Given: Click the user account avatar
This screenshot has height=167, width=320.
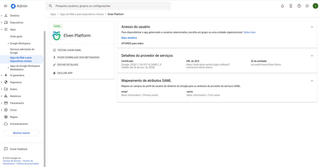Looking at the screenshot, I should click(315, 6).
